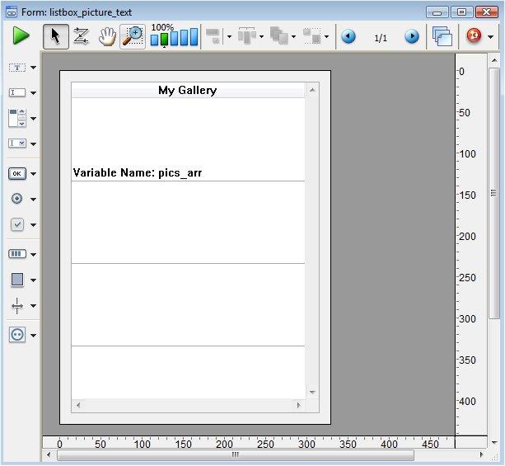Activate the magnifying glass zoom tool

click(132, 36)
